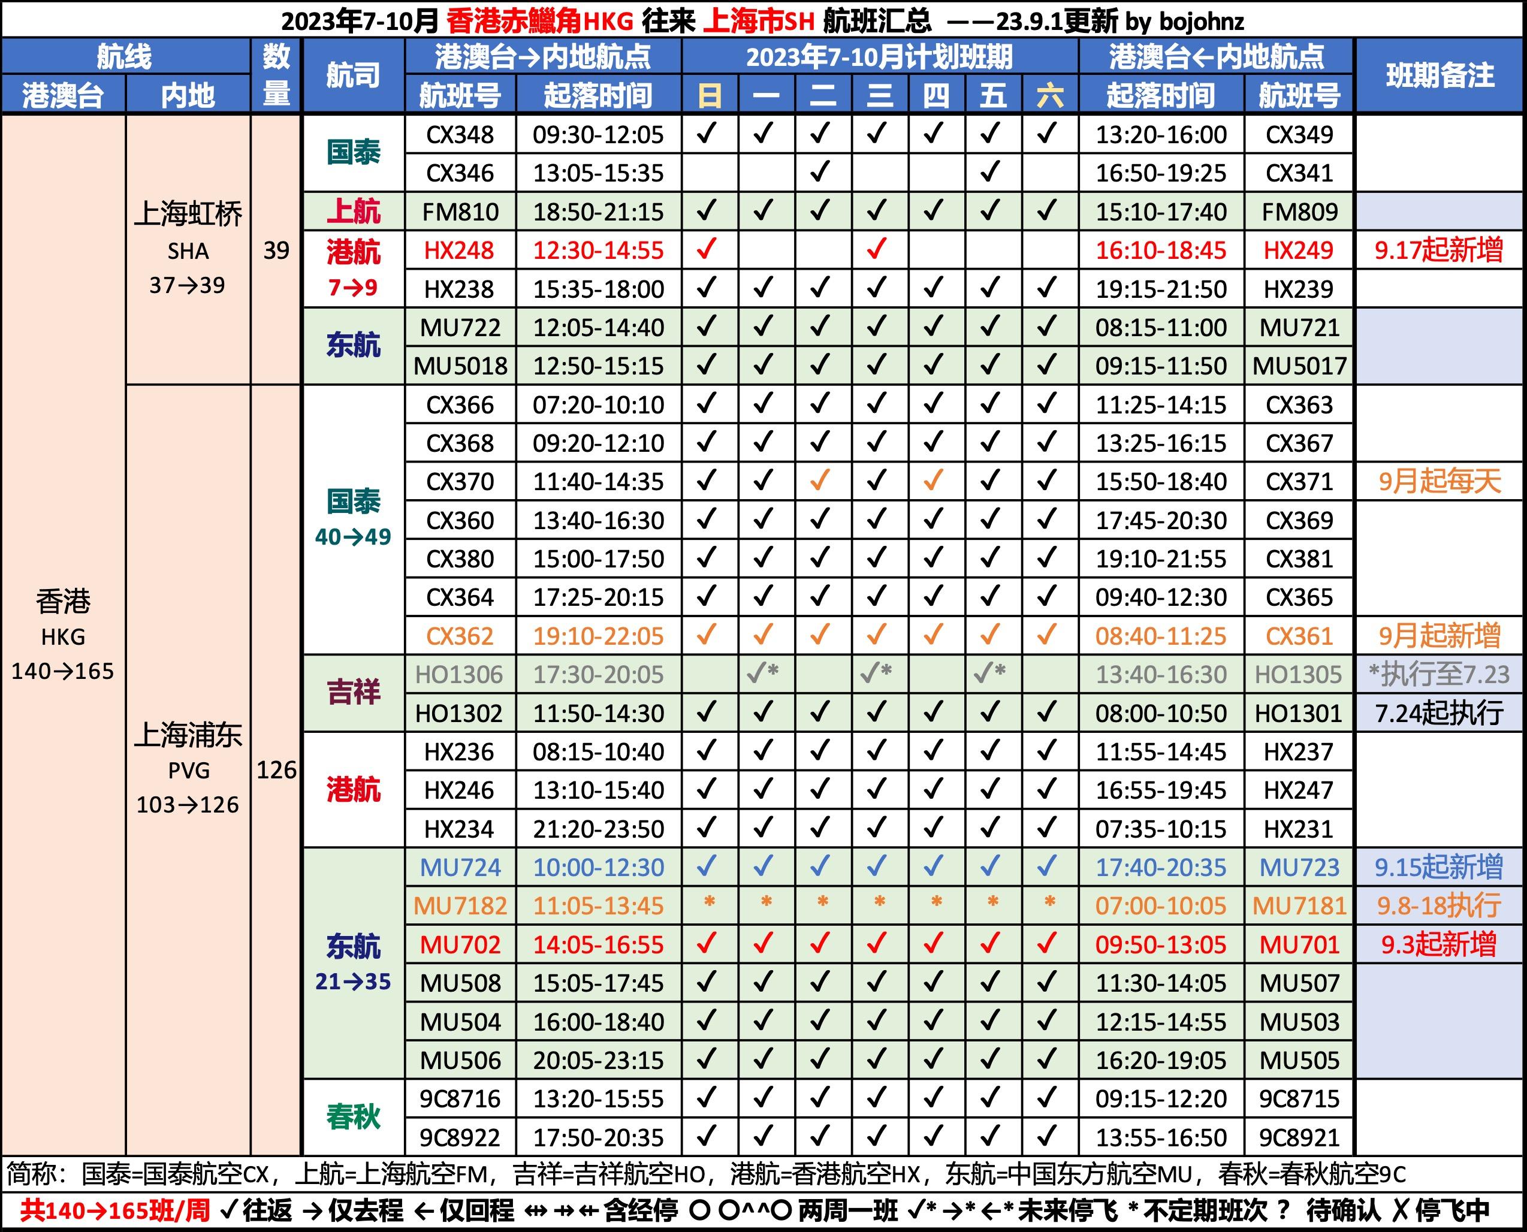
Task: Click the 班期备注 column header
Action: click(x=1439, y=76)
